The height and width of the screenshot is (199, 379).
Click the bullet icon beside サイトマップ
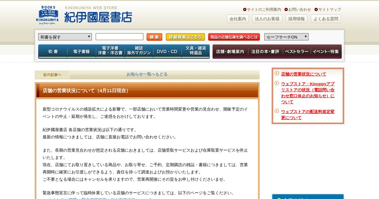pyautogui.click(x=316, y=9)
